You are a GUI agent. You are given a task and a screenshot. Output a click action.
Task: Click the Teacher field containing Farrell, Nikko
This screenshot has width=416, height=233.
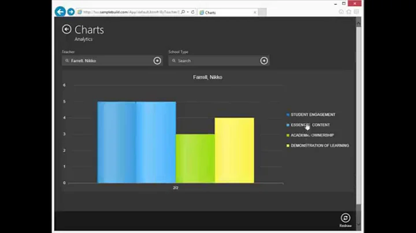[112, 61]
